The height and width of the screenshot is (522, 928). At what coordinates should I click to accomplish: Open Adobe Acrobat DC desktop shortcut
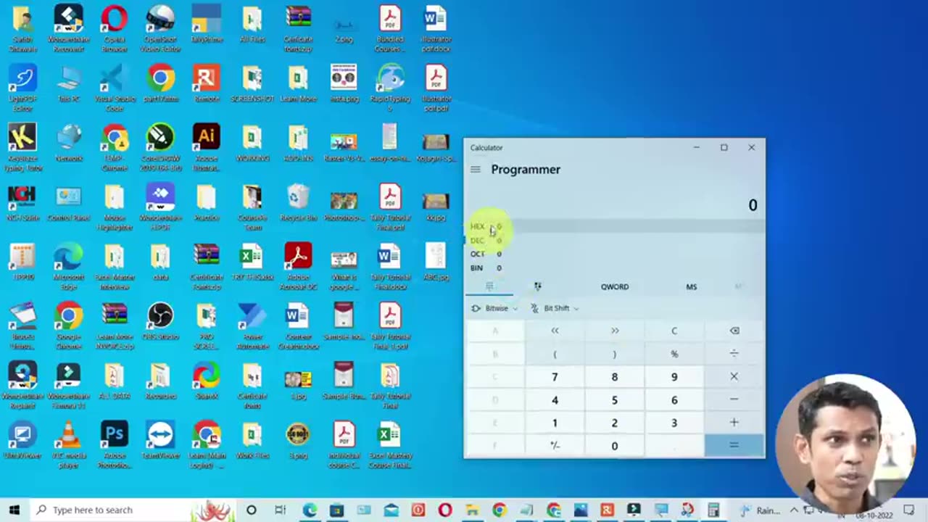(x=298, y=267)
